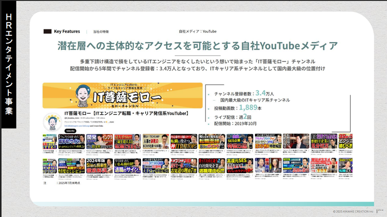Click the '国内最大級のITキャリア系チャンネル' line
This screenshot has width=387, height=217.
pyautogui.click(x=255, y=100)
